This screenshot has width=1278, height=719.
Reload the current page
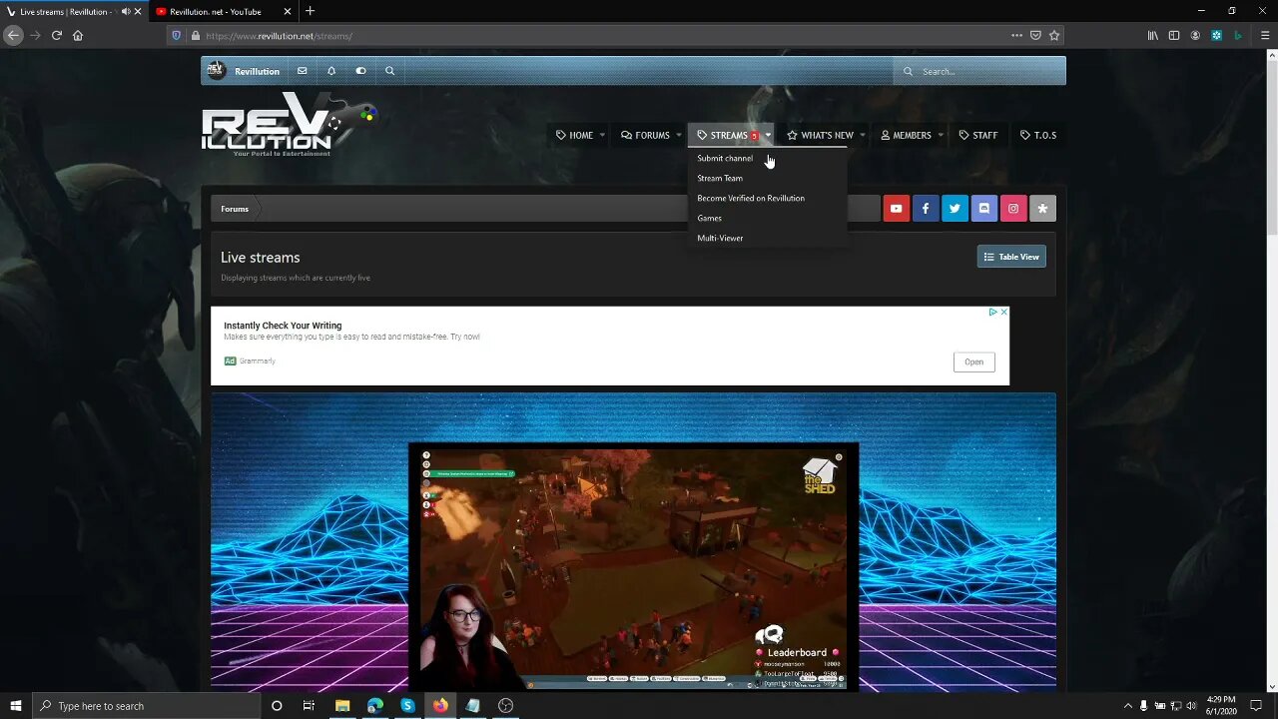click(57, 35)
